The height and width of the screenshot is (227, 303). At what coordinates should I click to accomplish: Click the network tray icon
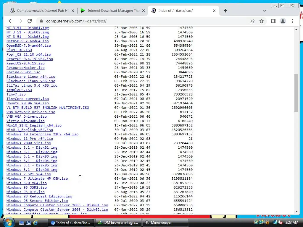pos(275,223)
